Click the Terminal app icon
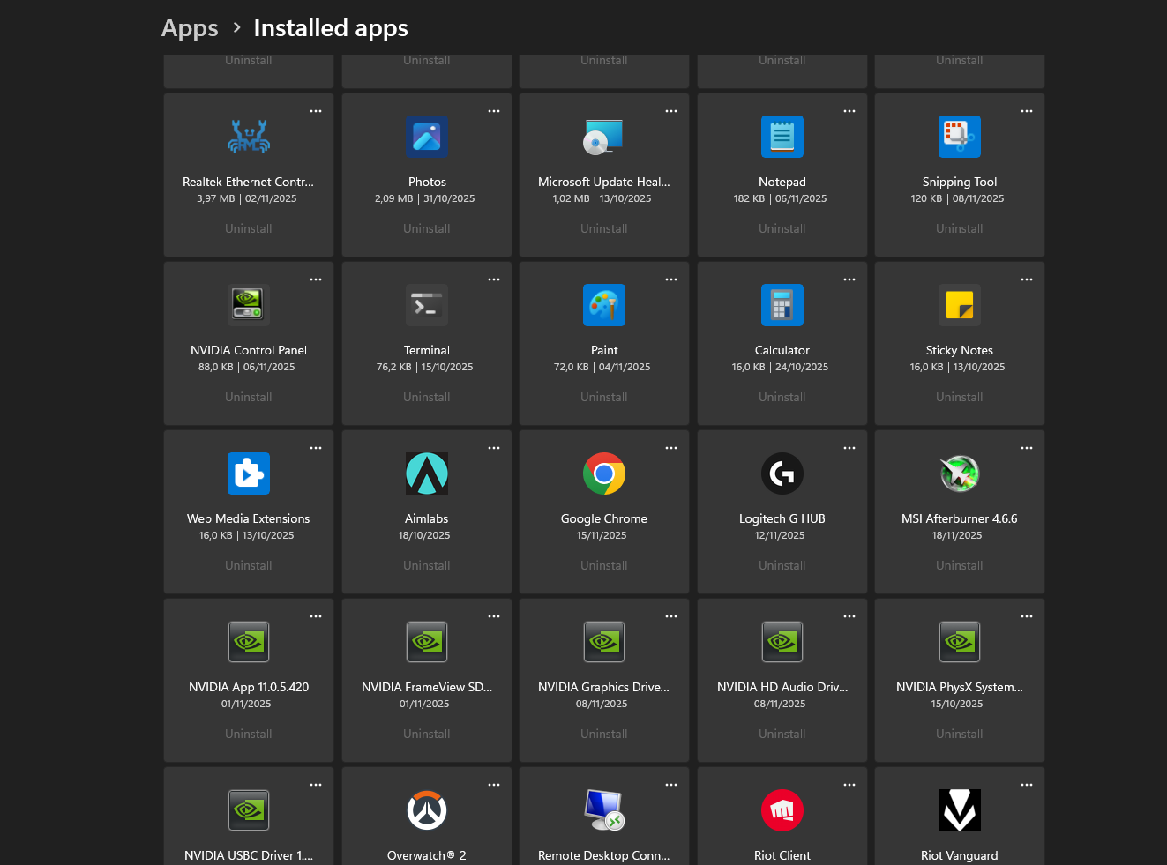The height and width of the screenshot is (865, 1167). coord(427,305)
